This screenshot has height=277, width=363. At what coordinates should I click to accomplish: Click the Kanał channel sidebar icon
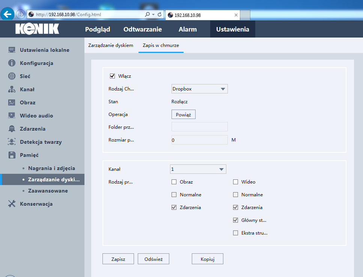[12, 89]
